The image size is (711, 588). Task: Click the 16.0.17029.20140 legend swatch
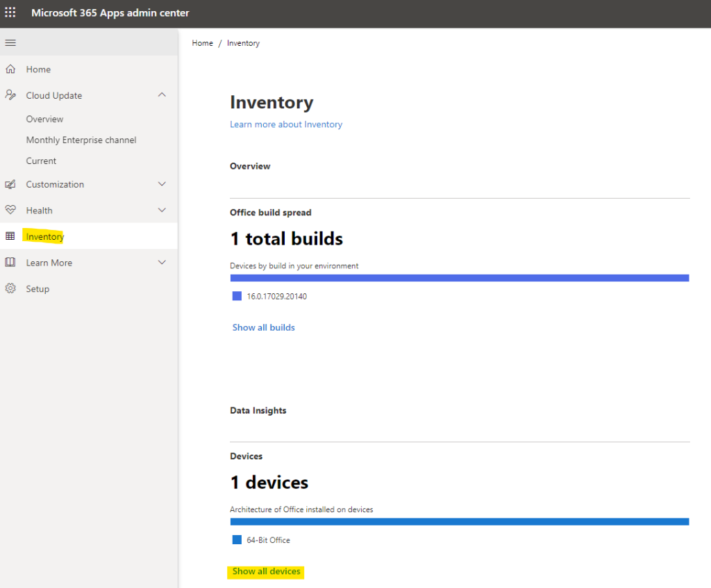[x=237, y=296]
